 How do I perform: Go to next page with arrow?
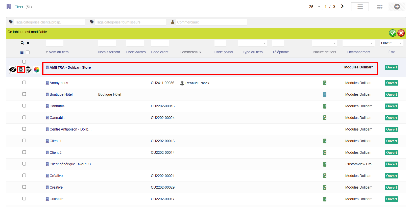point(342,6)
